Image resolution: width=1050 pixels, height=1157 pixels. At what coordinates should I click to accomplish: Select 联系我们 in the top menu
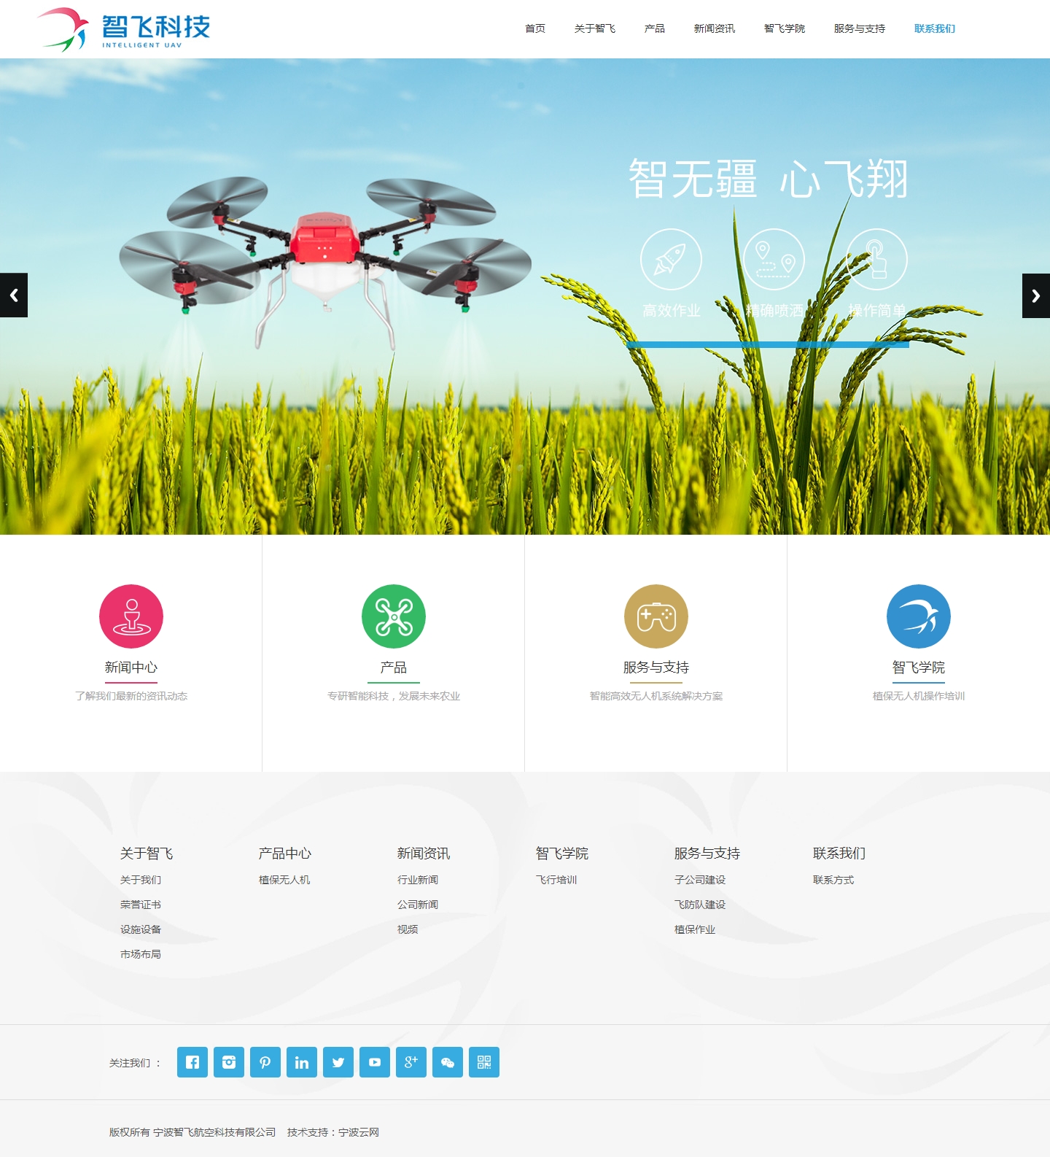point(934,28)
